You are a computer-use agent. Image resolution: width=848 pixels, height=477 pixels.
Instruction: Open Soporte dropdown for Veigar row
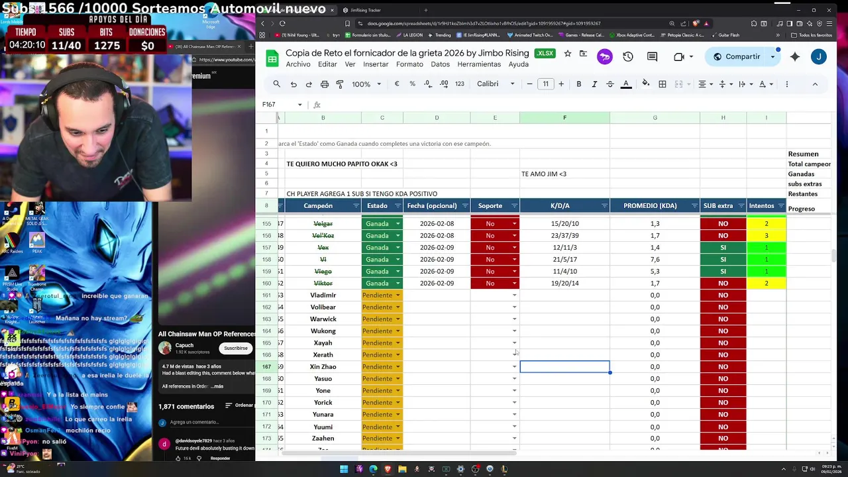click(514, 224)
